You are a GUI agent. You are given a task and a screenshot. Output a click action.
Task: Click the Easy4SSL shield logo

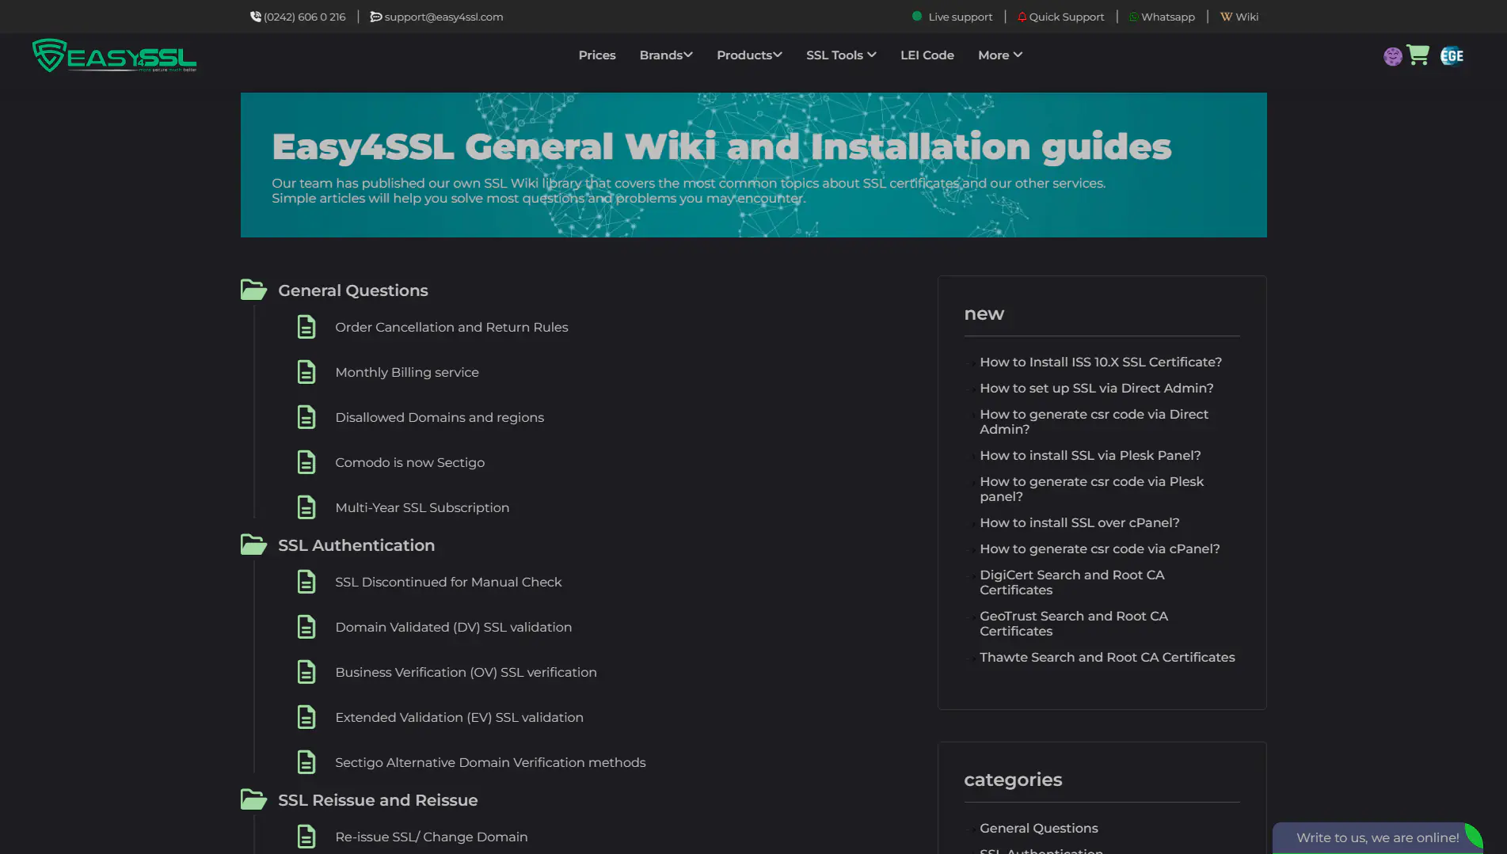pyautogui.click(x=114, y=55)
